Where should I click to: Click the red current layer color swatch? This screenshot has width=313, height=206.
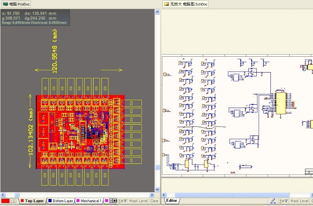5,201
